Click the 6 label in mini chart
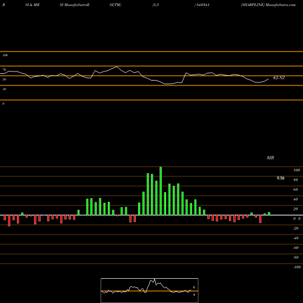303x303 pixels. pyautogui.click(x=194, y=287)
